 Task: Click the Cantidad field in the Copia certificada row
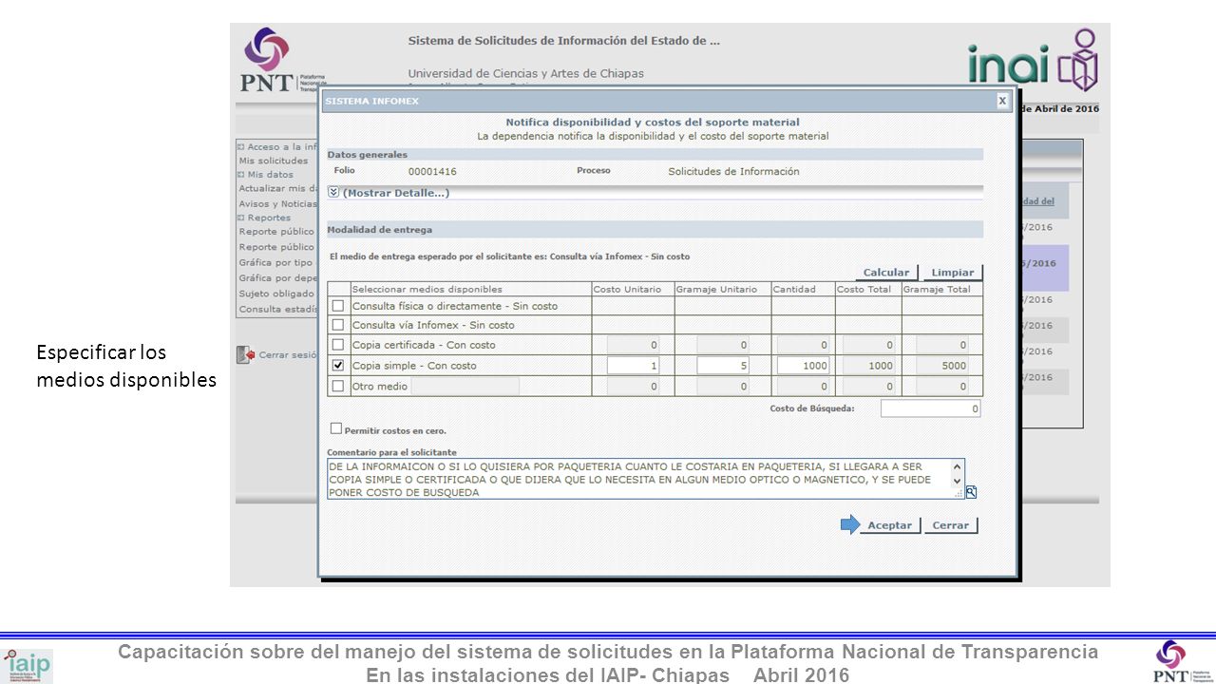[x=804, y=345]
